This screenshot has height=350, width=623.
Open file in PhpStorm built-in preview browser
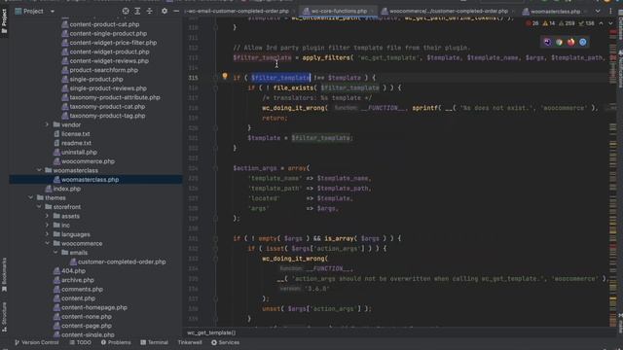[547, 42]
